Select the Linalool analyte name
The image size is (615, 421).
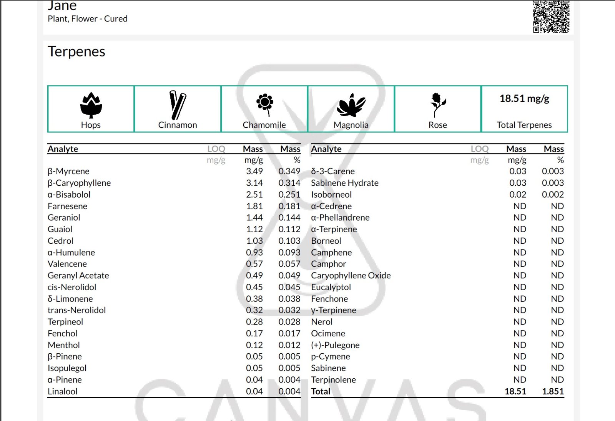[x=62, y=391]
